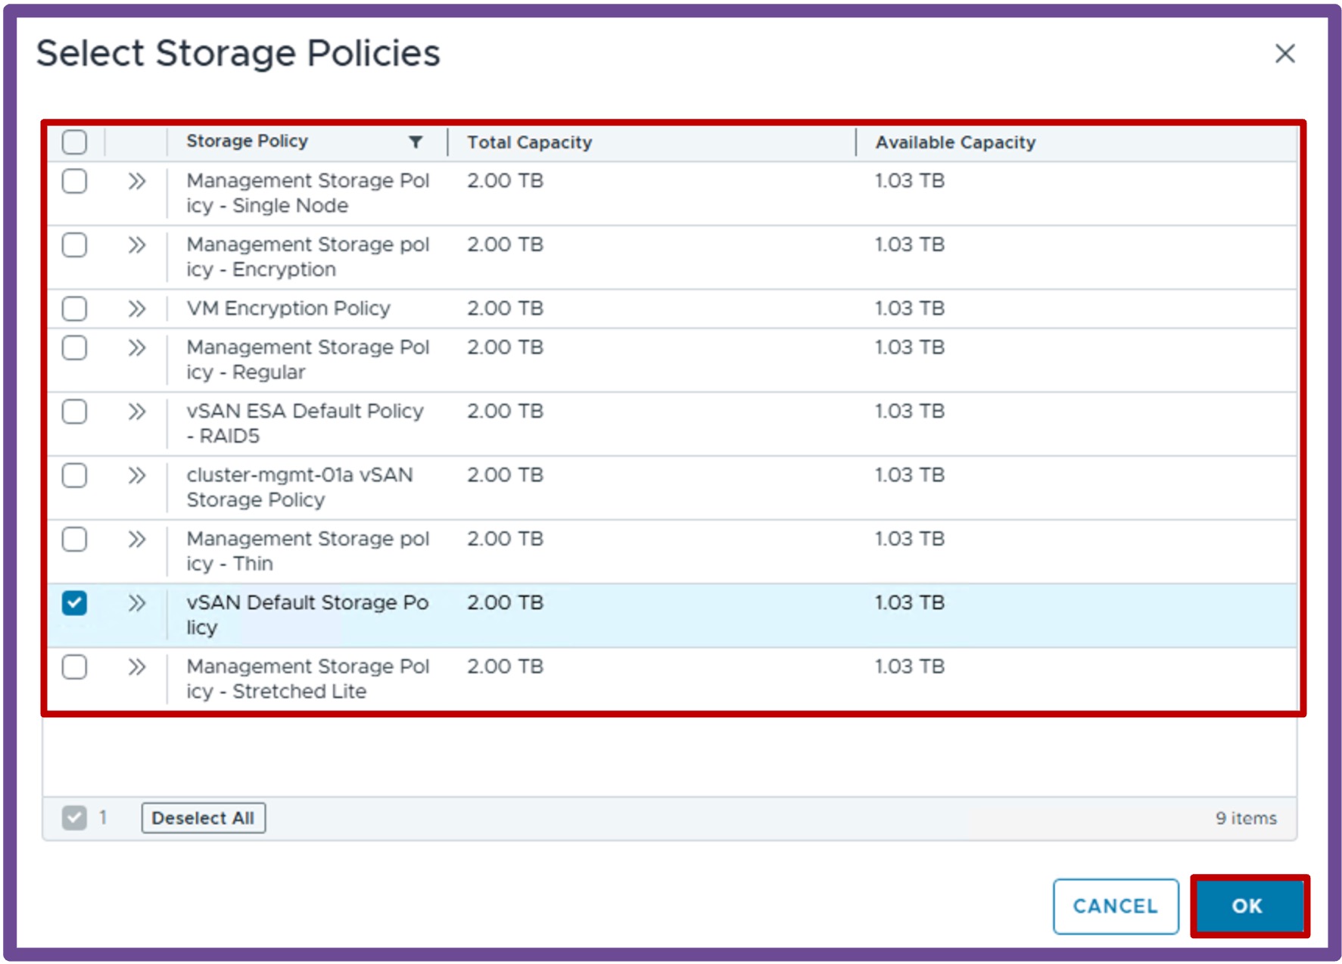Check Management Storage Policy - Regular row
Image resolution: width=1342 pixels, height=964 pixels.
[x=74, y=347]
